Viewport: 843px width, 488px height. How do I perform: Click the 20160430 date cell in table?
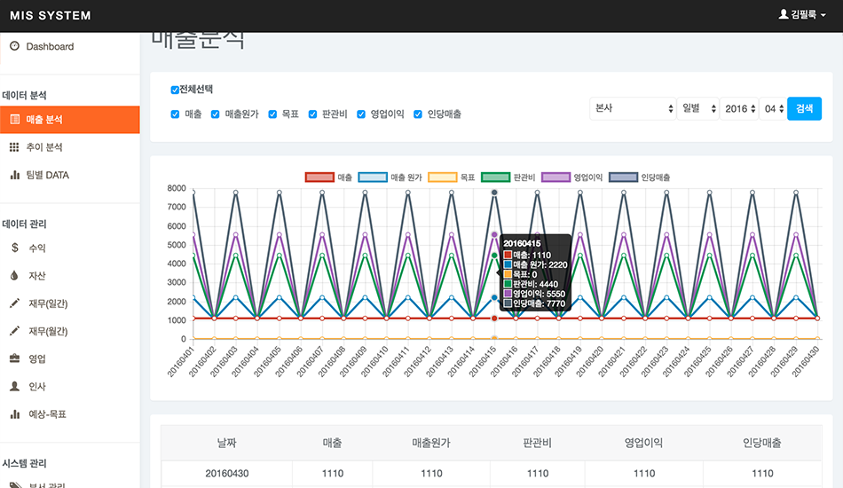tap(227, 474)
